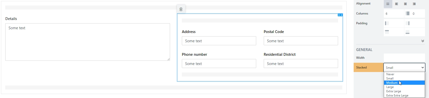Viewport: 429px width, 98px height.
Task: Open the Stacked dropdown showing Small
Action: [404, 67]
